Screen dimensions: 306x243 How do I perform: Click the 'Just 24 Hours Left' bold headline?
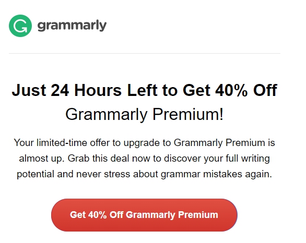tap(144, 90)
